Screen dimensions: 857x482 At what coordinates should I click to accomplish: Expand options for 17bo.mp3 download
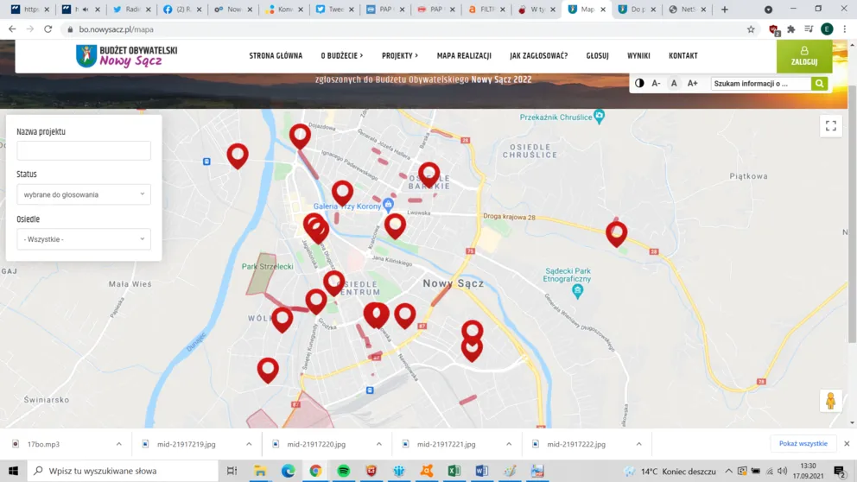[x=118, y=444]
